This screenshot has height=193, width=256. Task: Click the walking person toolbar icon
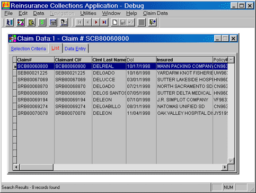pos(10,22)
